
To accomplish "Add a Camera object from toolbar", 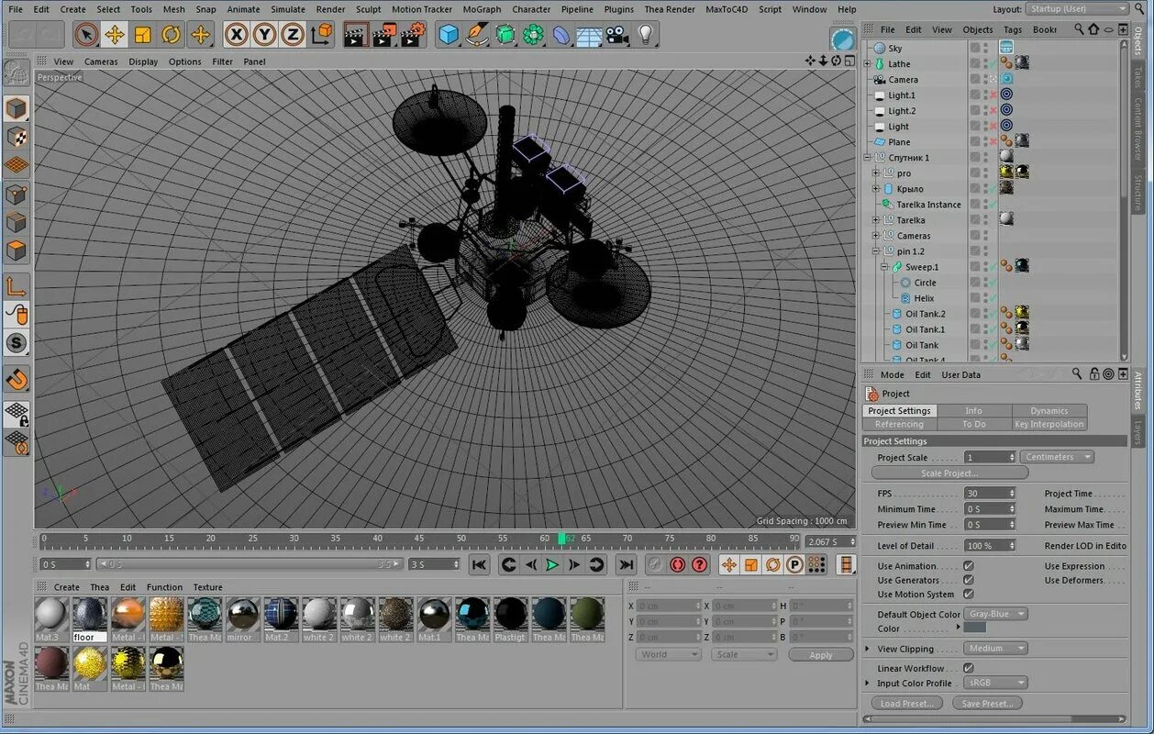I will 617,35.
